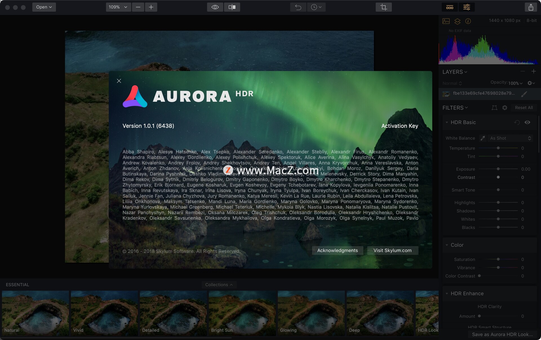Drag the Exposure slider
541x340 pixels.
498,169
